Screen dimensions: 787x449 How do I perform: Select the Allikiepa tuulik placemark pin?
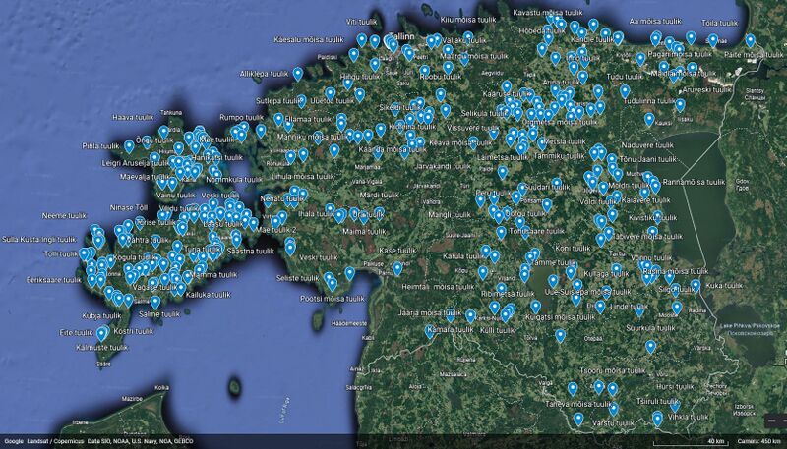[x=298, y=73]
